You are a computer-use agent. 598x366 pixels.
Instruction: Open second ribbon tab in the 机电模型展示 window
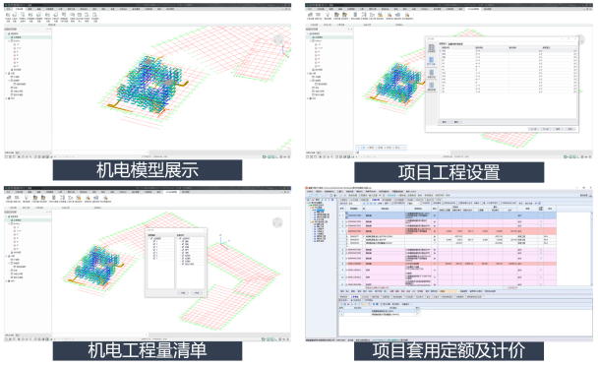point(19,9)
